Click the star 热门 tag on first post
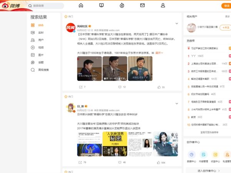231x173 pixels. 69,17
